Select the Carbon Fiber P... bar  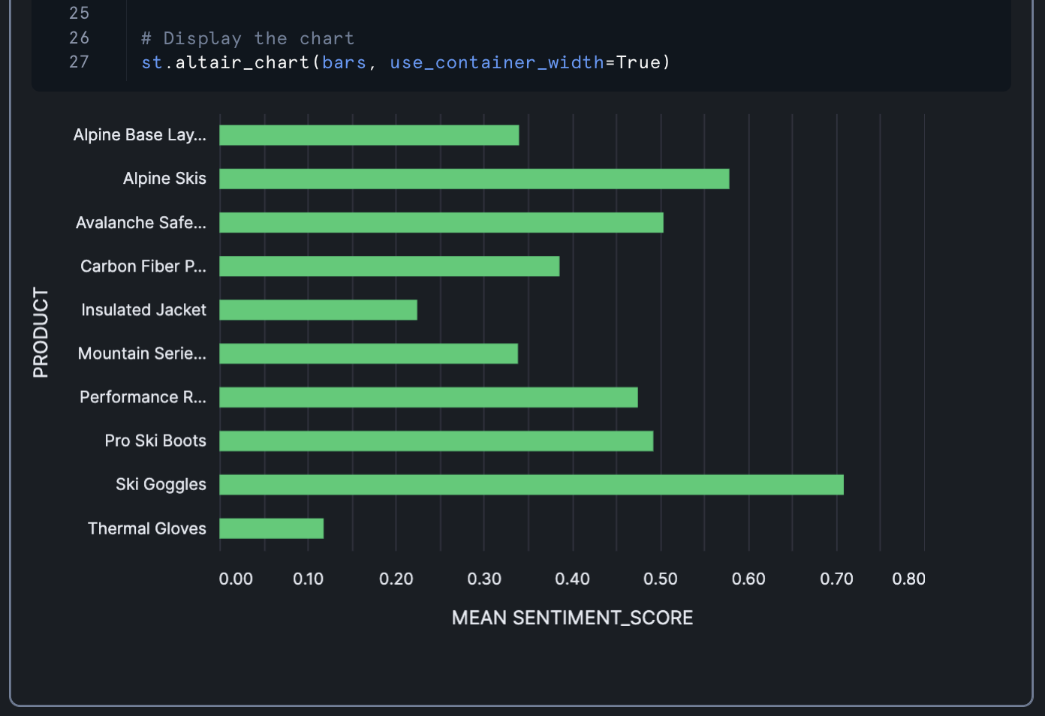pyautogui.click(x=389, y=266)
